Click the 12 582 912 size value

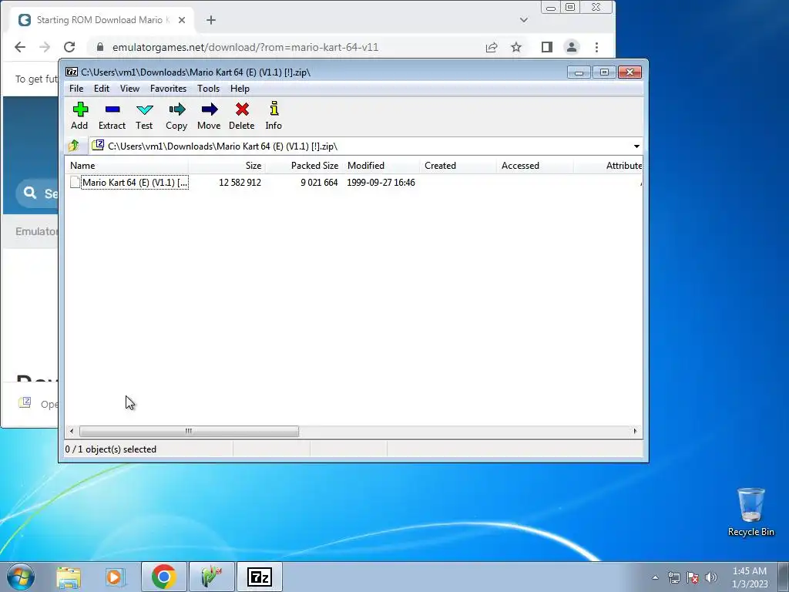(240, 183)
